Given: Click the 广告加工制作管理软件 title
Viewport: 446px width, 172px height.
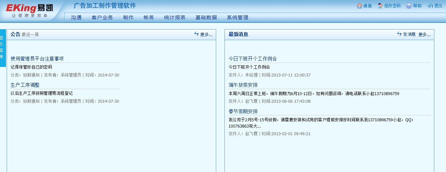Looking at the screenshot, I should click(105, 6).
